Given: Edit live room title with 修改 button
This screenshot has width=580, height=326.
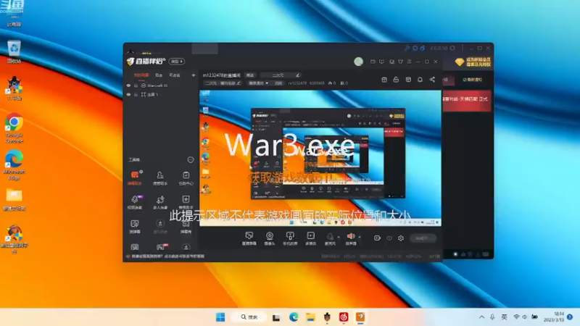Looking at the screenshot, I should (250, 75).
